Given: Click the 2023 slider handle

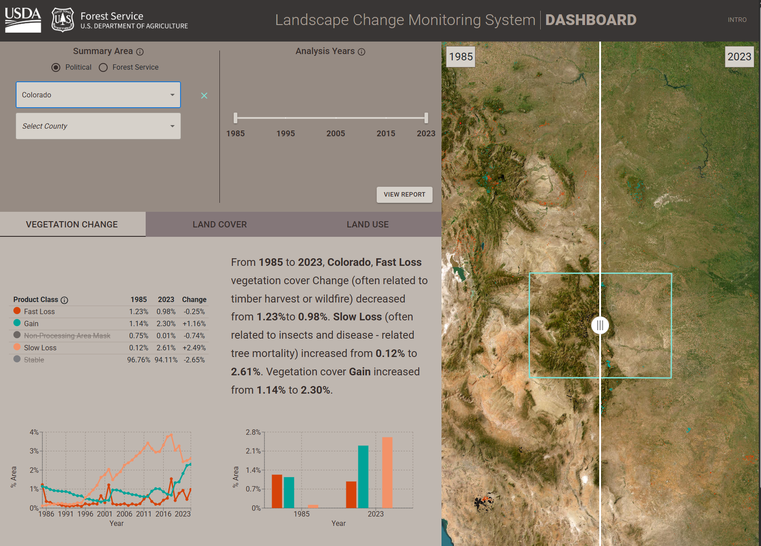Looking at the screenshot, I should coord(425,118).
